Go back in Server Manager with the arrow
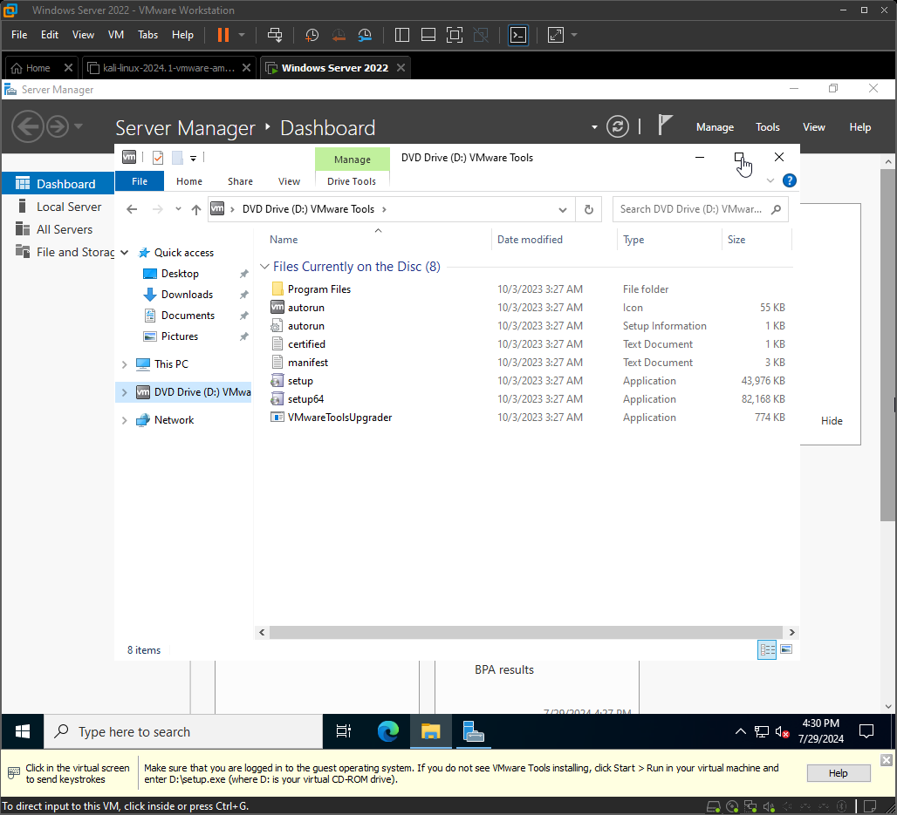Screen dimensions: 897x815 [x=27, y=126]
